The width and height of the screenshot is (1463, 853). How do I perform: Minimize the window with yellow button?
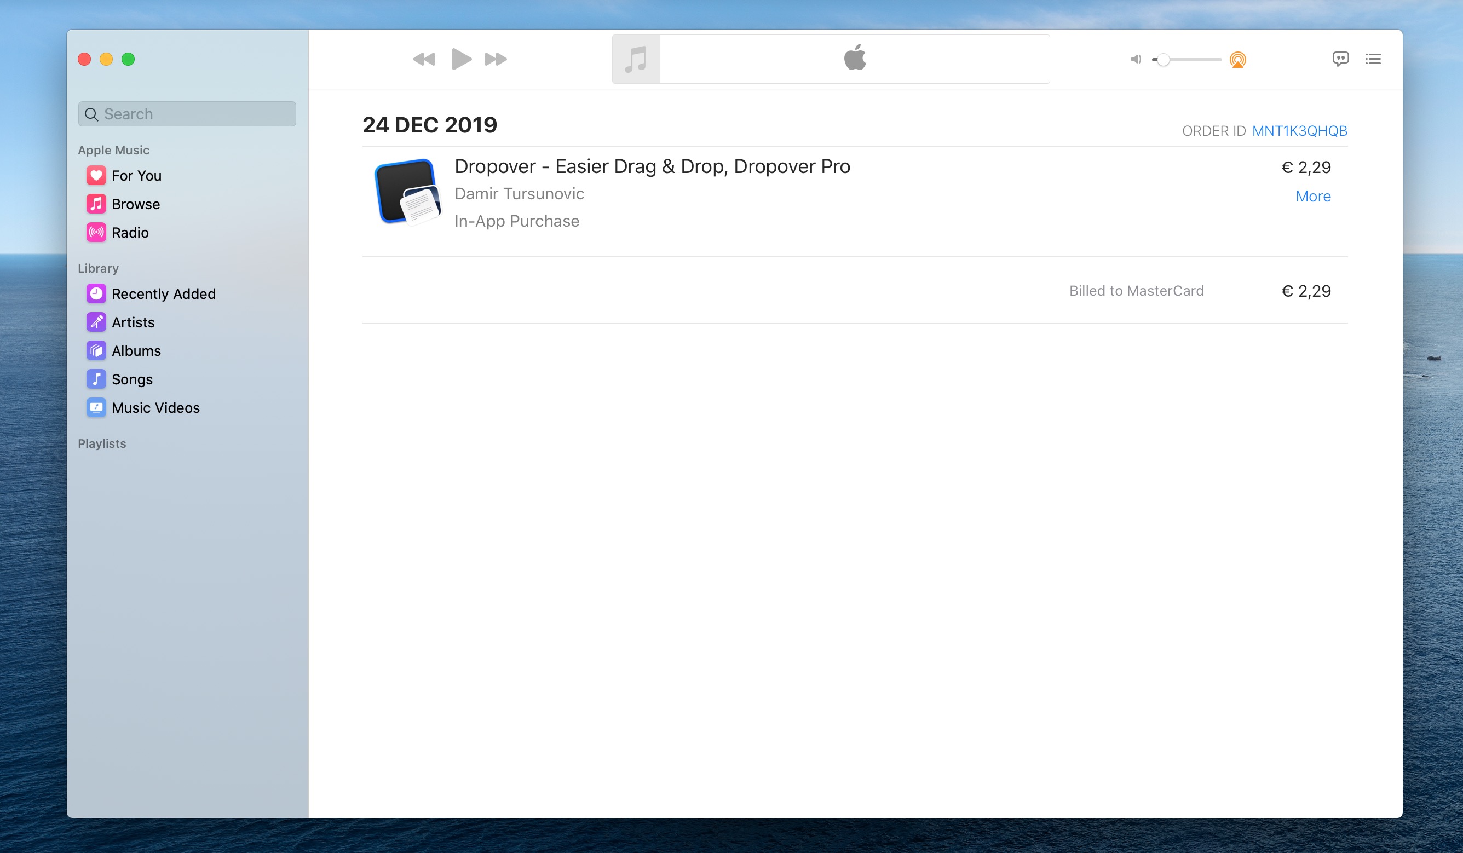[x=106, y=59]
